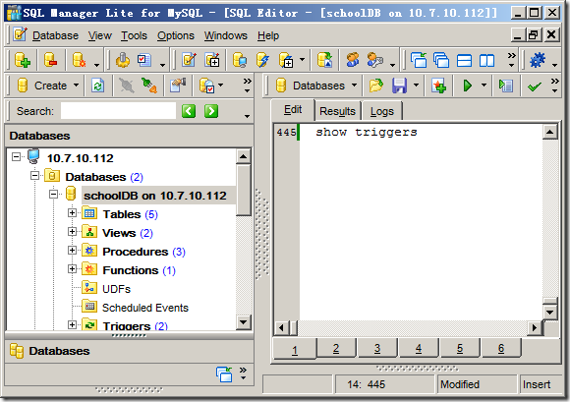570x402 pixels.
Task: Select query tab 2
Action: pos(336,349)
